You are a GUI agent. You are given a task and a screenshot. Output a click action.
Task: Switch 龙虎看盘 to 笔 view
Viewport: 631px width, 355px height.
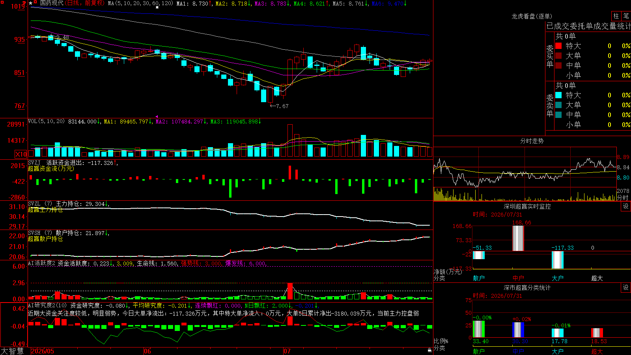pos(626,16)
